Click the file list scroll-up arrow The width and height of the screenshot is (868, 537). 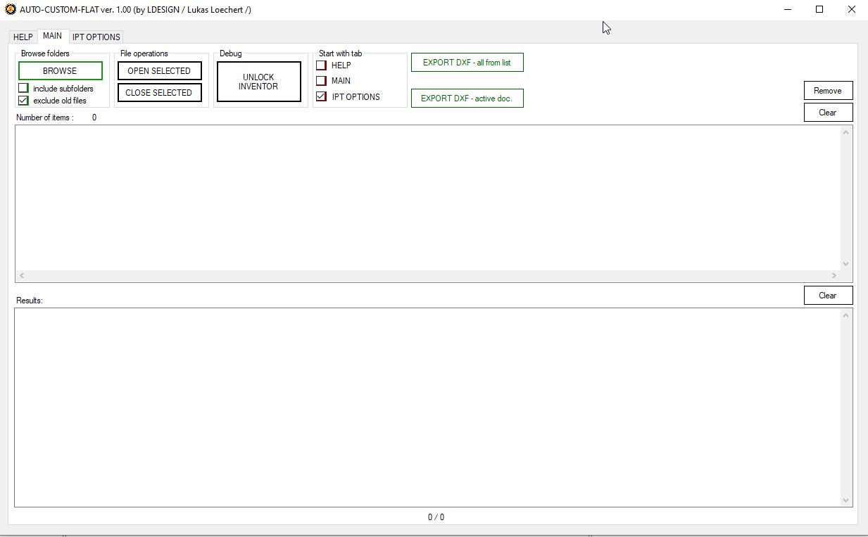coord(846,132)
